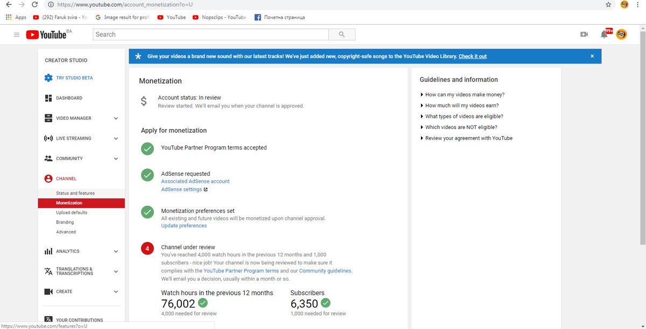Image resolution: width=646 pixels, height=329 pixels.
Task: Open Associated AdSense account link
Action: [x=195, y=181]
